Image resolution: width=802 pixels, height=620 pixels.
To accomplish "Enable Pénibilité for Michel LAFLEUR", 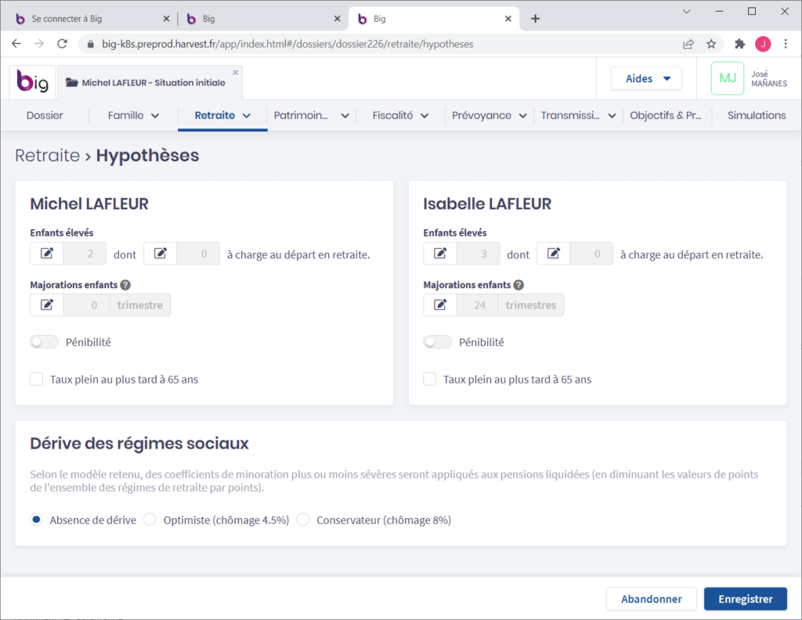I will point(44,342).
